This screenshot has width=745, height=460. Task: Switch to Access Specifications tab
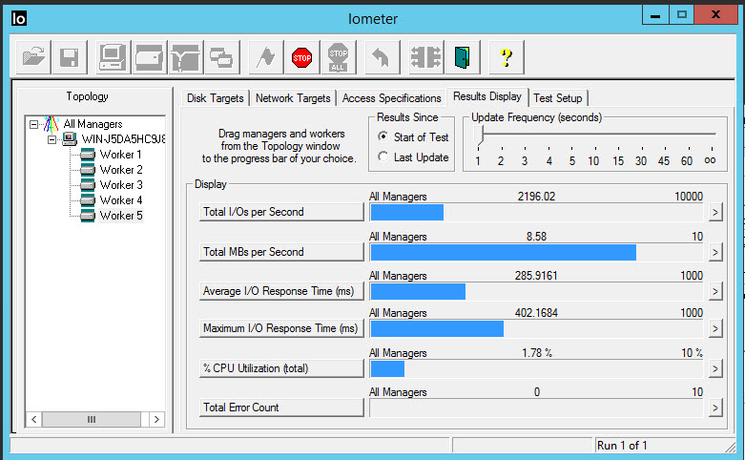(391, 98)
